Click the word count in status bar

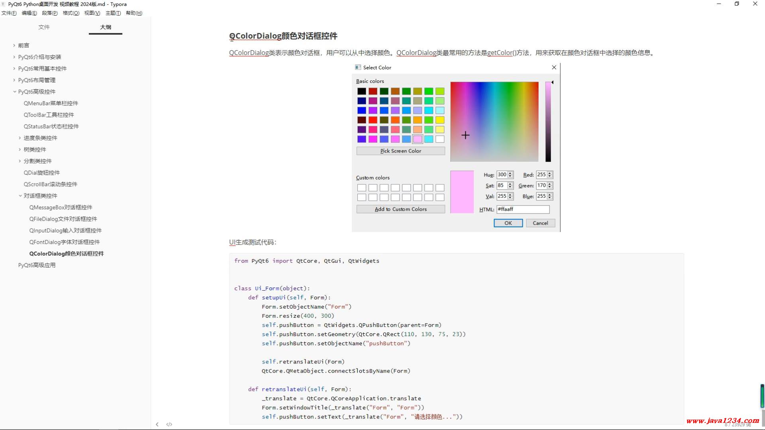pyautogui.click(x=737, y=425)
